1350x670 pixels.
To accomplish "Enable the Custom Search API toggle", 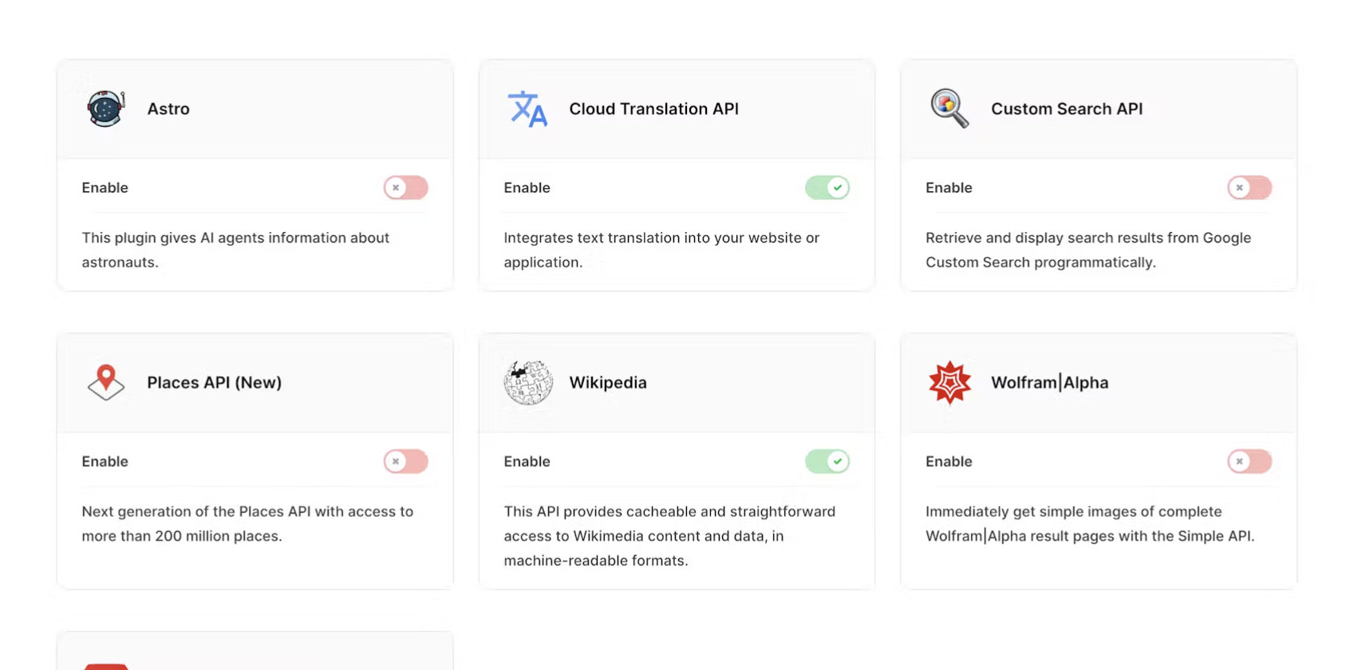I will coord(1249,187).
